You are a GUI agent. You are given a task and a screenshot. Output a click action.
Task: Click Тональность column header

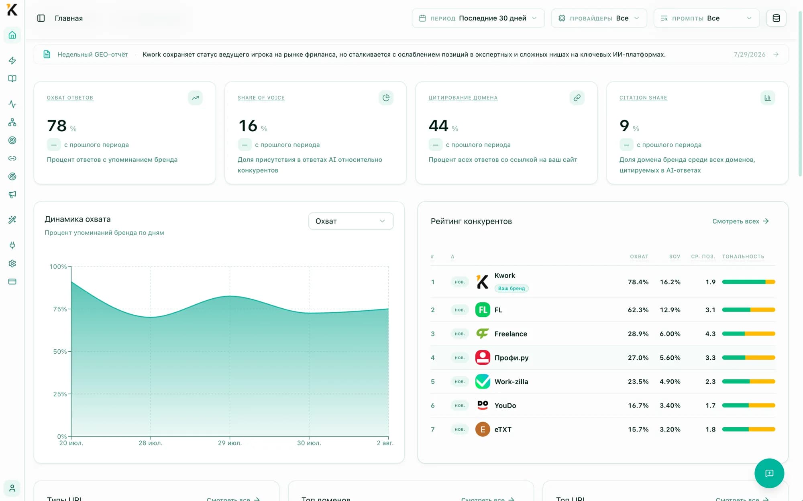743,256
